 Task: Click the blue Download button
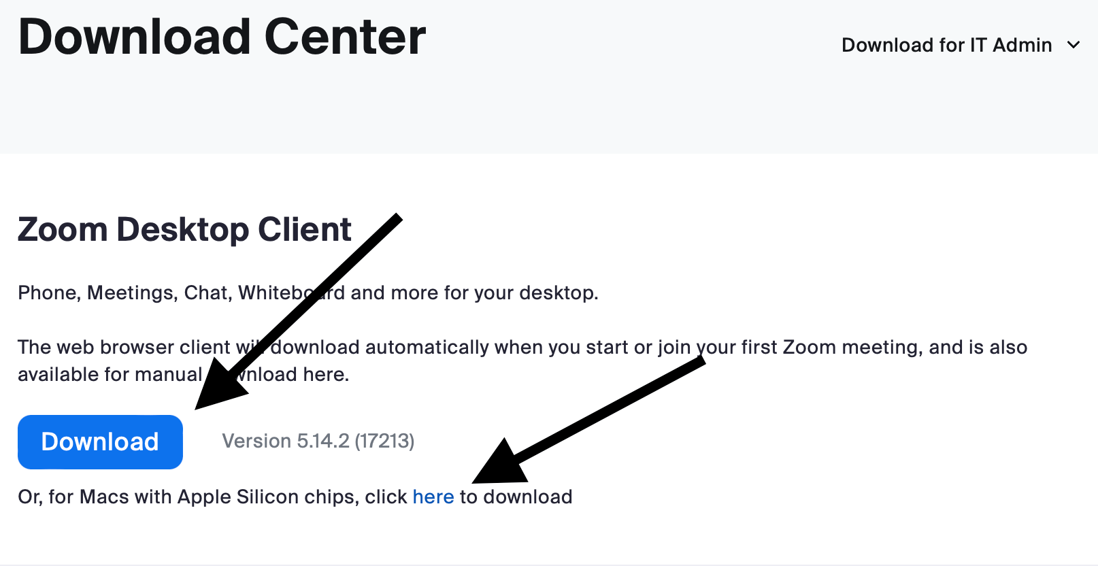click(100, 441)
